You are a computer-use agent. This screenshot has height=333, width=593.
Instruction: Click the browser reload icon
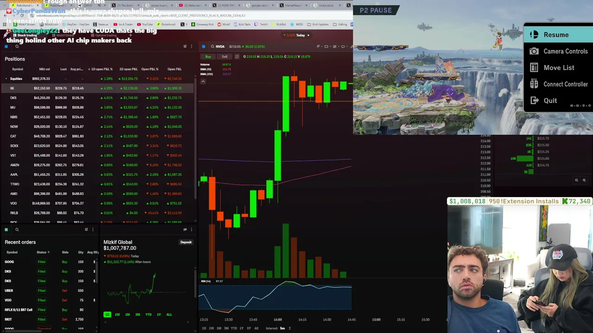pyautogui.click(x=22, y=16)
